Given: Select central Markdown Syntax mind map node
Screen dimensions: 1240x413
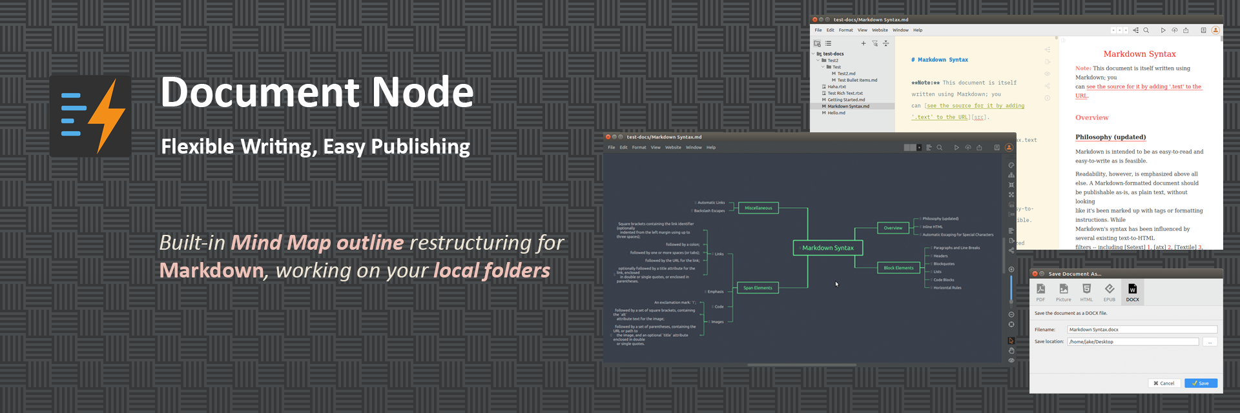Looking at the screenshot, I should point(828,248).
